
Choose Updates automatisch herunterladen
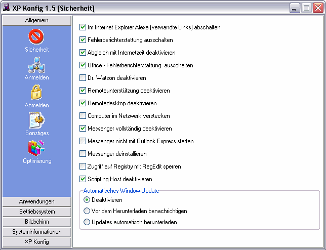(x=87, y=222)
